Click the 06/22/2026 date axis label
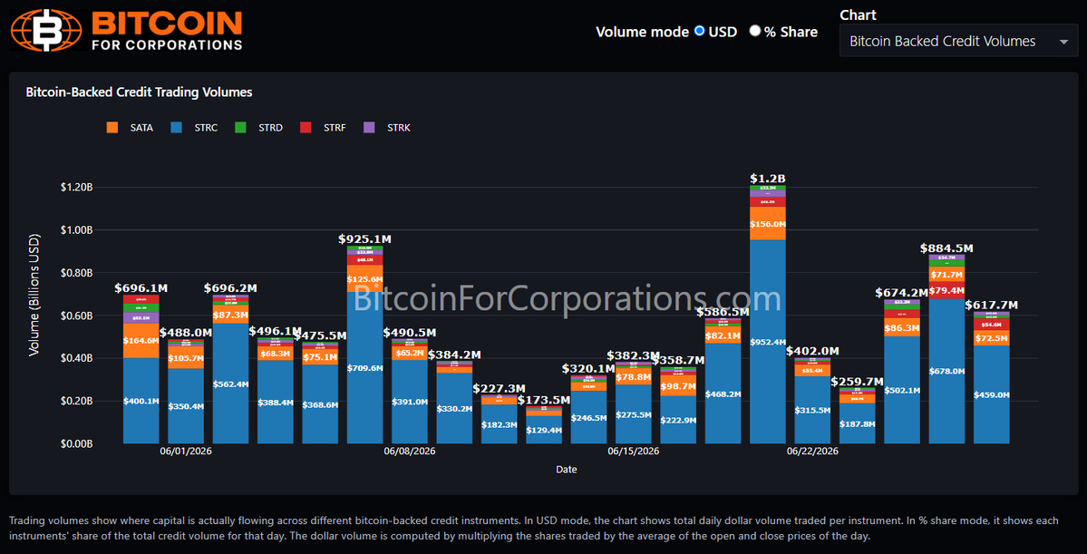The image size is (1087, 554). pyautogui.click(x=812, y=452)
